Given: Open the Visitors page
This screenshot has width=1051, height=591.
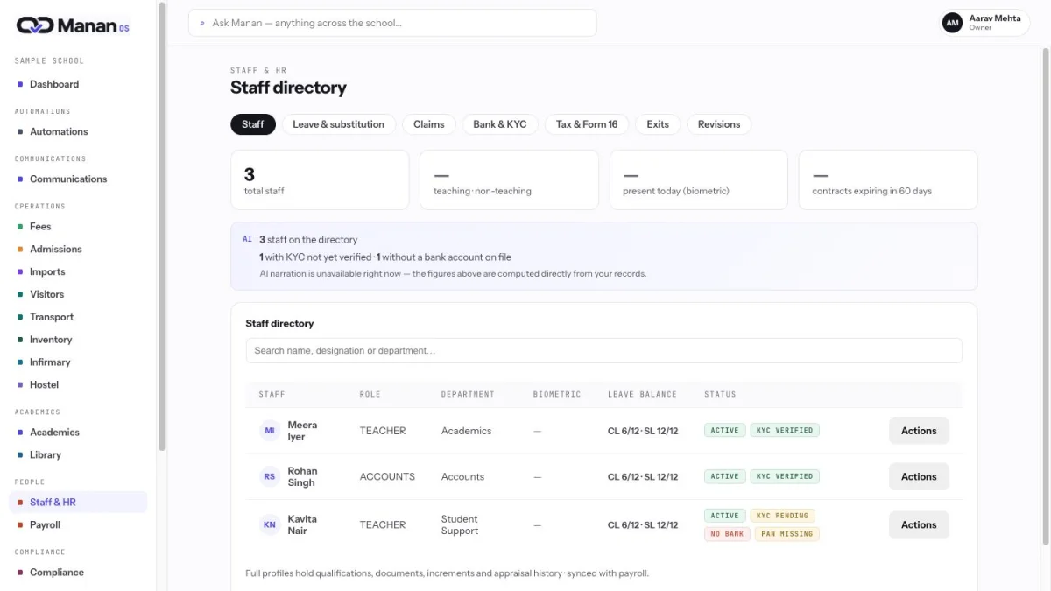Looking at the screenshot, I should [x=78, y=294].
